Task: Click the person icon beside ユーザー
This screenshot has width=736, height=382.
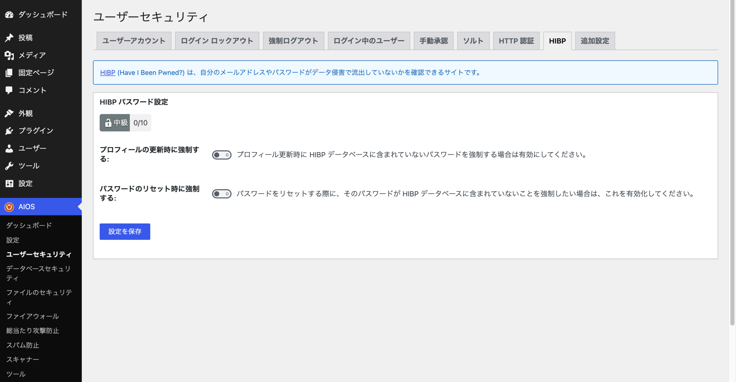Action: pos(9,148)
